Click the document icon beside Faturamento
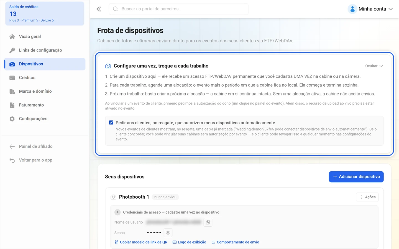The height and width of the screenshot is (249, 399). click(x=12, y=105)
